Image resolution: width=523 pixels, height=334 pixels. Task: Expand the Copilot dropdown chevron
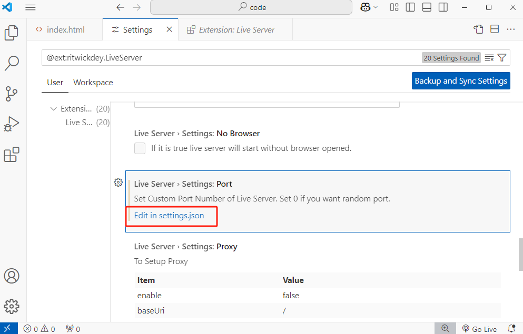376,7
